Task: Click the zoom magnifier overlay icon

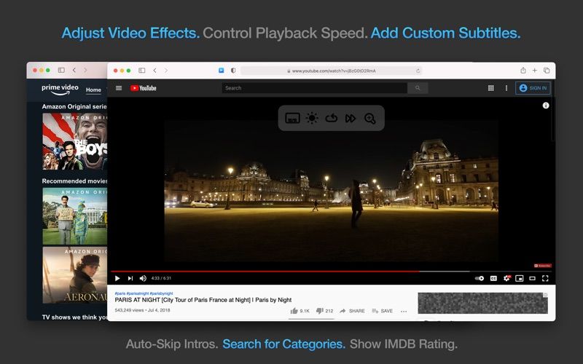Action: click(x=369, y=119)
